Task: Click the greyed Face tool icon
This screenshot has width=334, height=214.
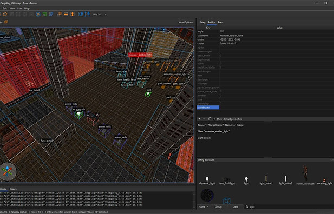Action: pyautogui.click(x=31, y=14)
